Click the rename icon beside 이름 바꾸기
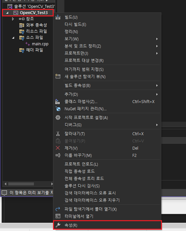The width and height of the screenshot is (186, 231). pos(58,155)
